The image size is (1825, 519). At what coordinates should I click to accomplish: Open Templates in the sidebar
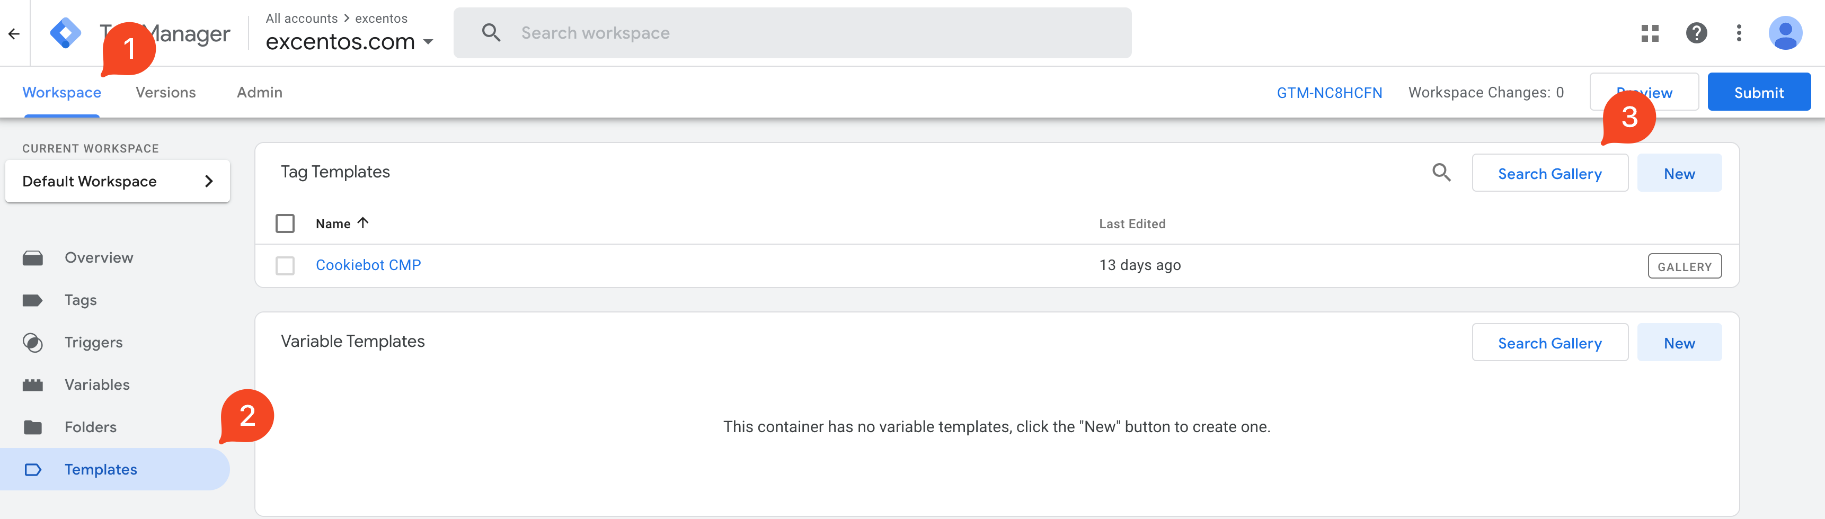115,469
